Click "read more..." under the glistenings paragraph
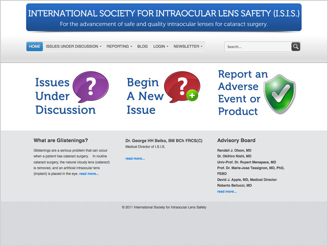 pos(89,173)
